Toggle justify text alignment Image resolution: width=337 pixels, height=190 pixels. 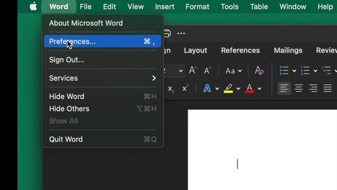point(328,88)
